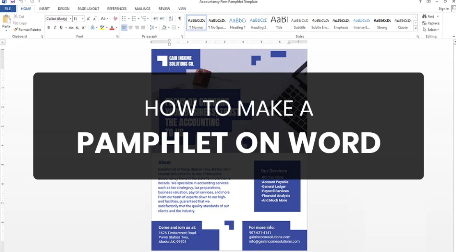The image size is (456, 252).
Task: Click the Copy command
Action: [x=20, y=23]
